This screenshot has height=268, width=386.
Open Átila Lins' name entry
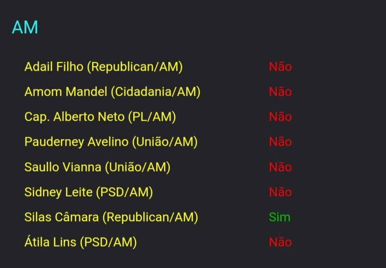click(x=50, y=243)
